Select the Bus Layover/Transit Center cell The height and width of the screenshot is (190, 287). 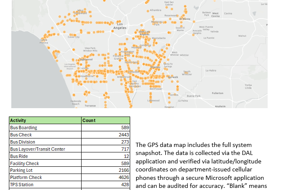[x=37, y=149]
